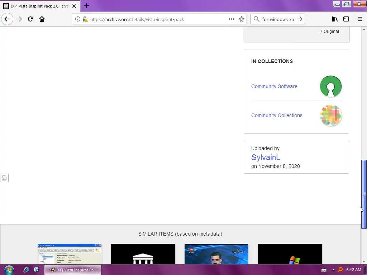The height and width of the screenshot is (275, 367).
Task: Click the vertical scrollbar thumb
Action: point(364,194)
